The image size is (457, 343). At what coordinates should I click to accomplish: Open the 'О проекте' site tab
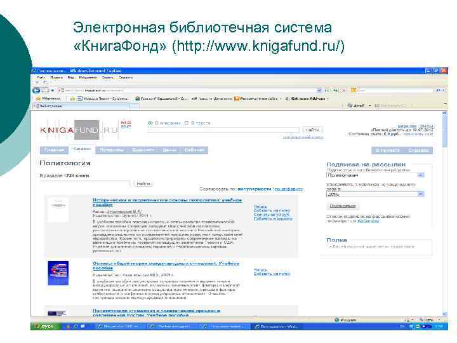tap(388, 150)
